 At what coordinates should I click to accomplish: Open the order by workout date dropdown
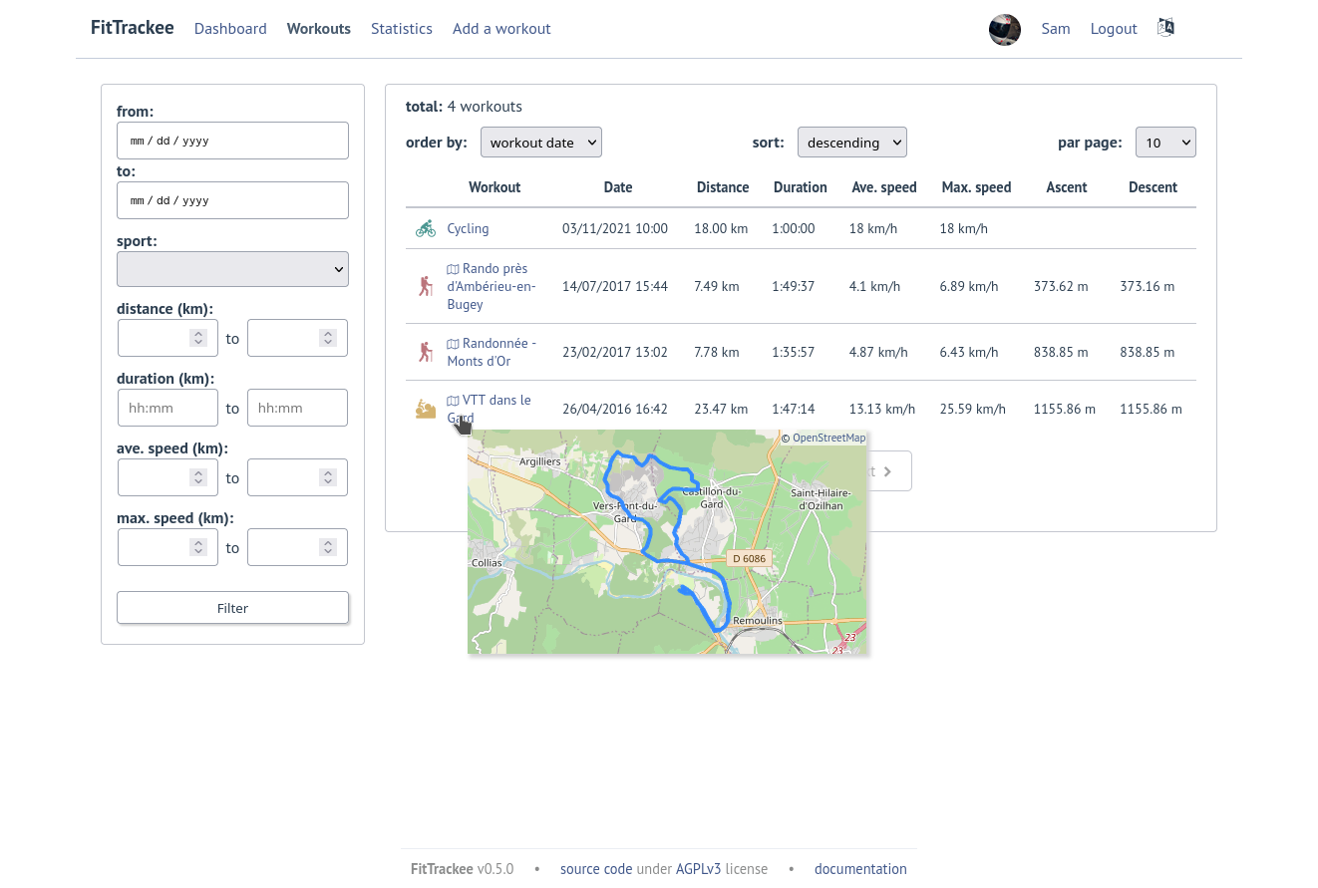[541, 143]
